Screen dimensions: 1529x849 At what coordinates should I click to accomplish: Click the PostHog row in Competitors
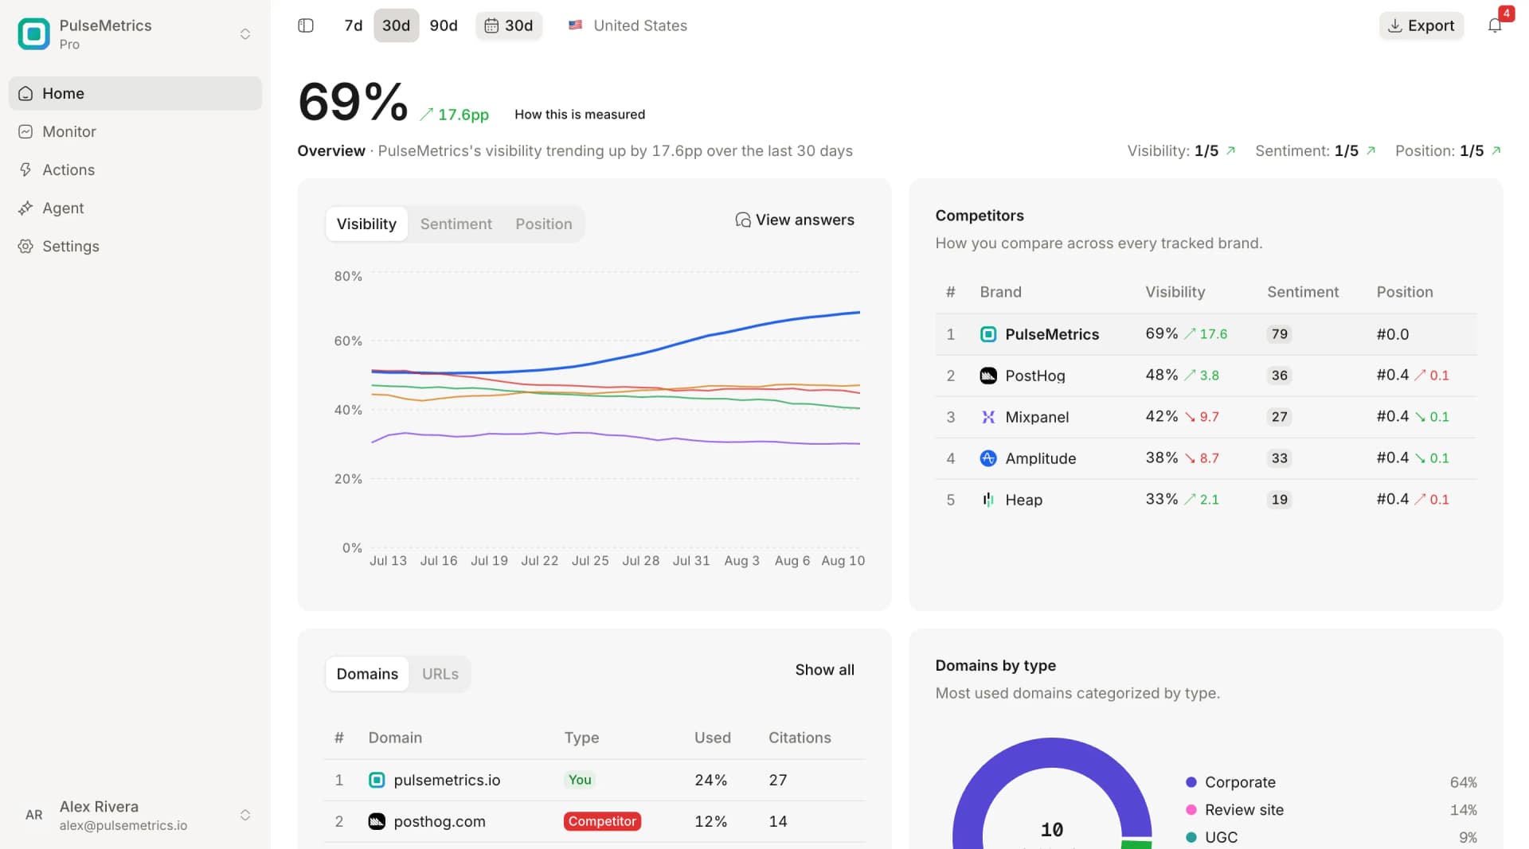click(1206, 376)
